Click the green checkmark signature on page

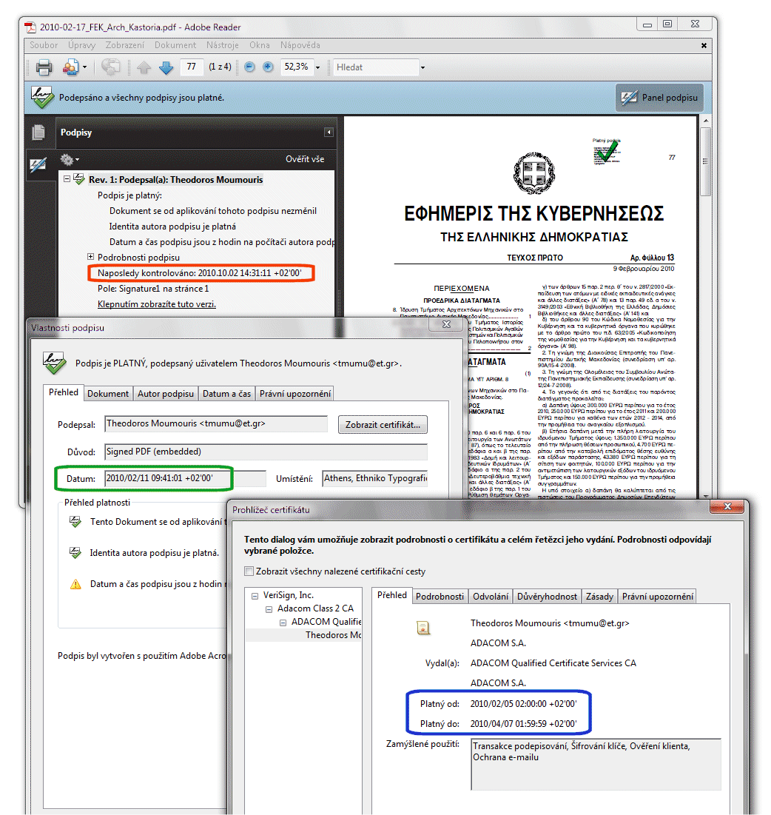(606, 152)
